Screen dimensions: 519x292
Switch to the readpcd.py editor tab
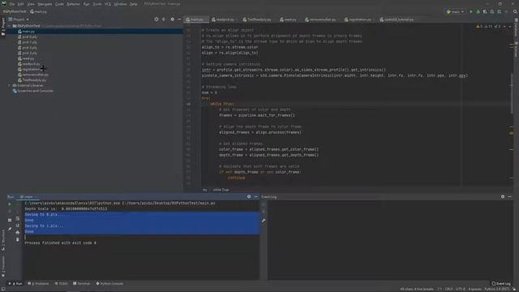[223, 19]
